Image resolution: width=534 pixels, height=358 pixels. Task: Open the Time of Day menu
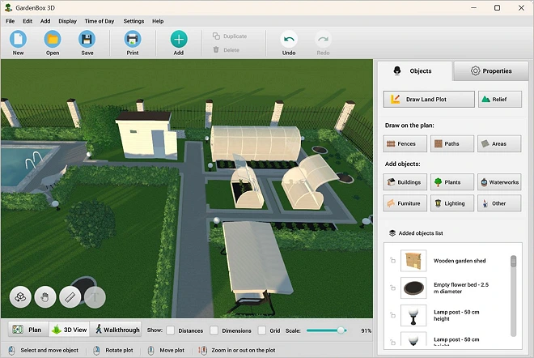click(x=100, y=21)
